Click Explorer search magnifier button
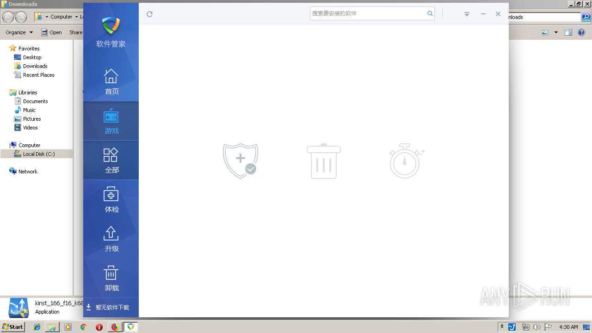Screen dimensions: 592x333 (x=586, y=17)
